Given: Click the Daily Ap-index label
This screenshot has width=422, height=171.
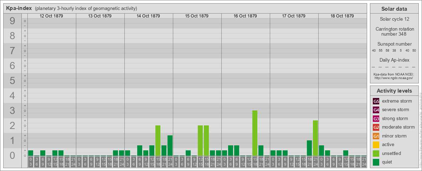Looking at the screenshot, I should coord(394,60).
